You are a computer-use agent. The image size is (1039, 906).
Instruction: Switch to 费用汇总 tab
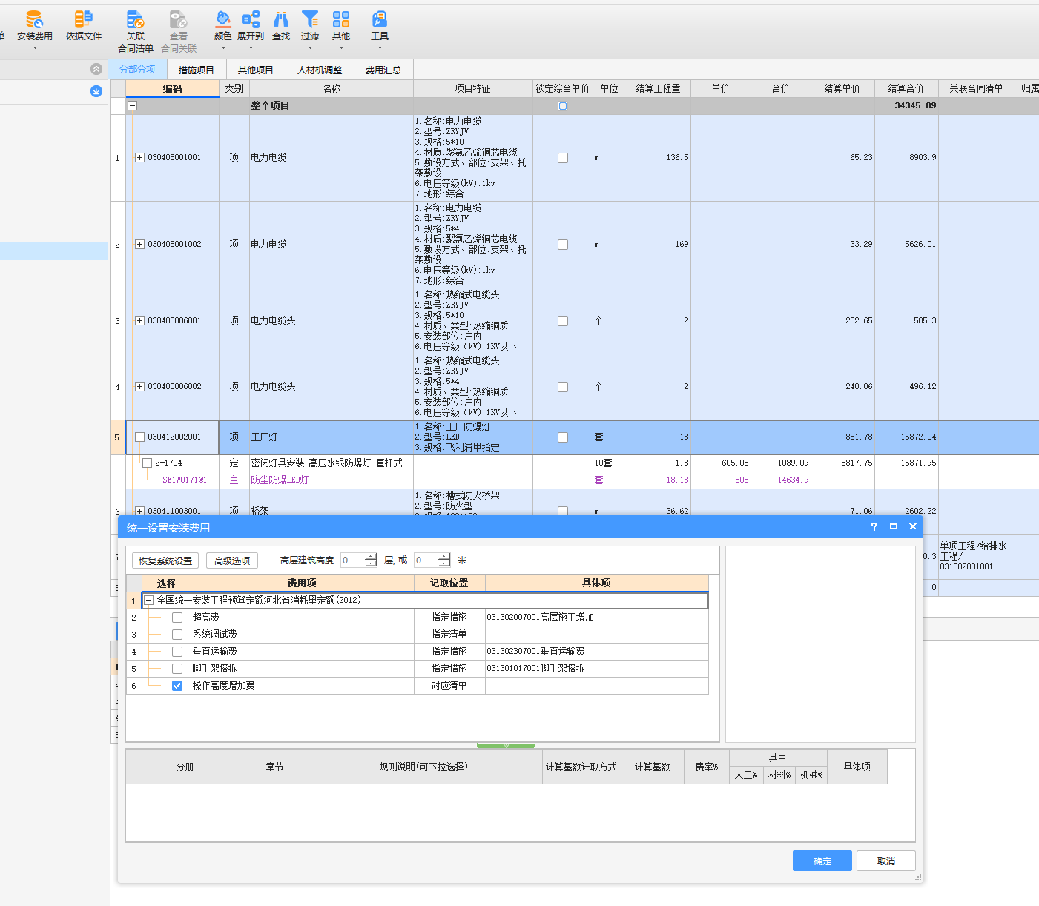(383, 70)
